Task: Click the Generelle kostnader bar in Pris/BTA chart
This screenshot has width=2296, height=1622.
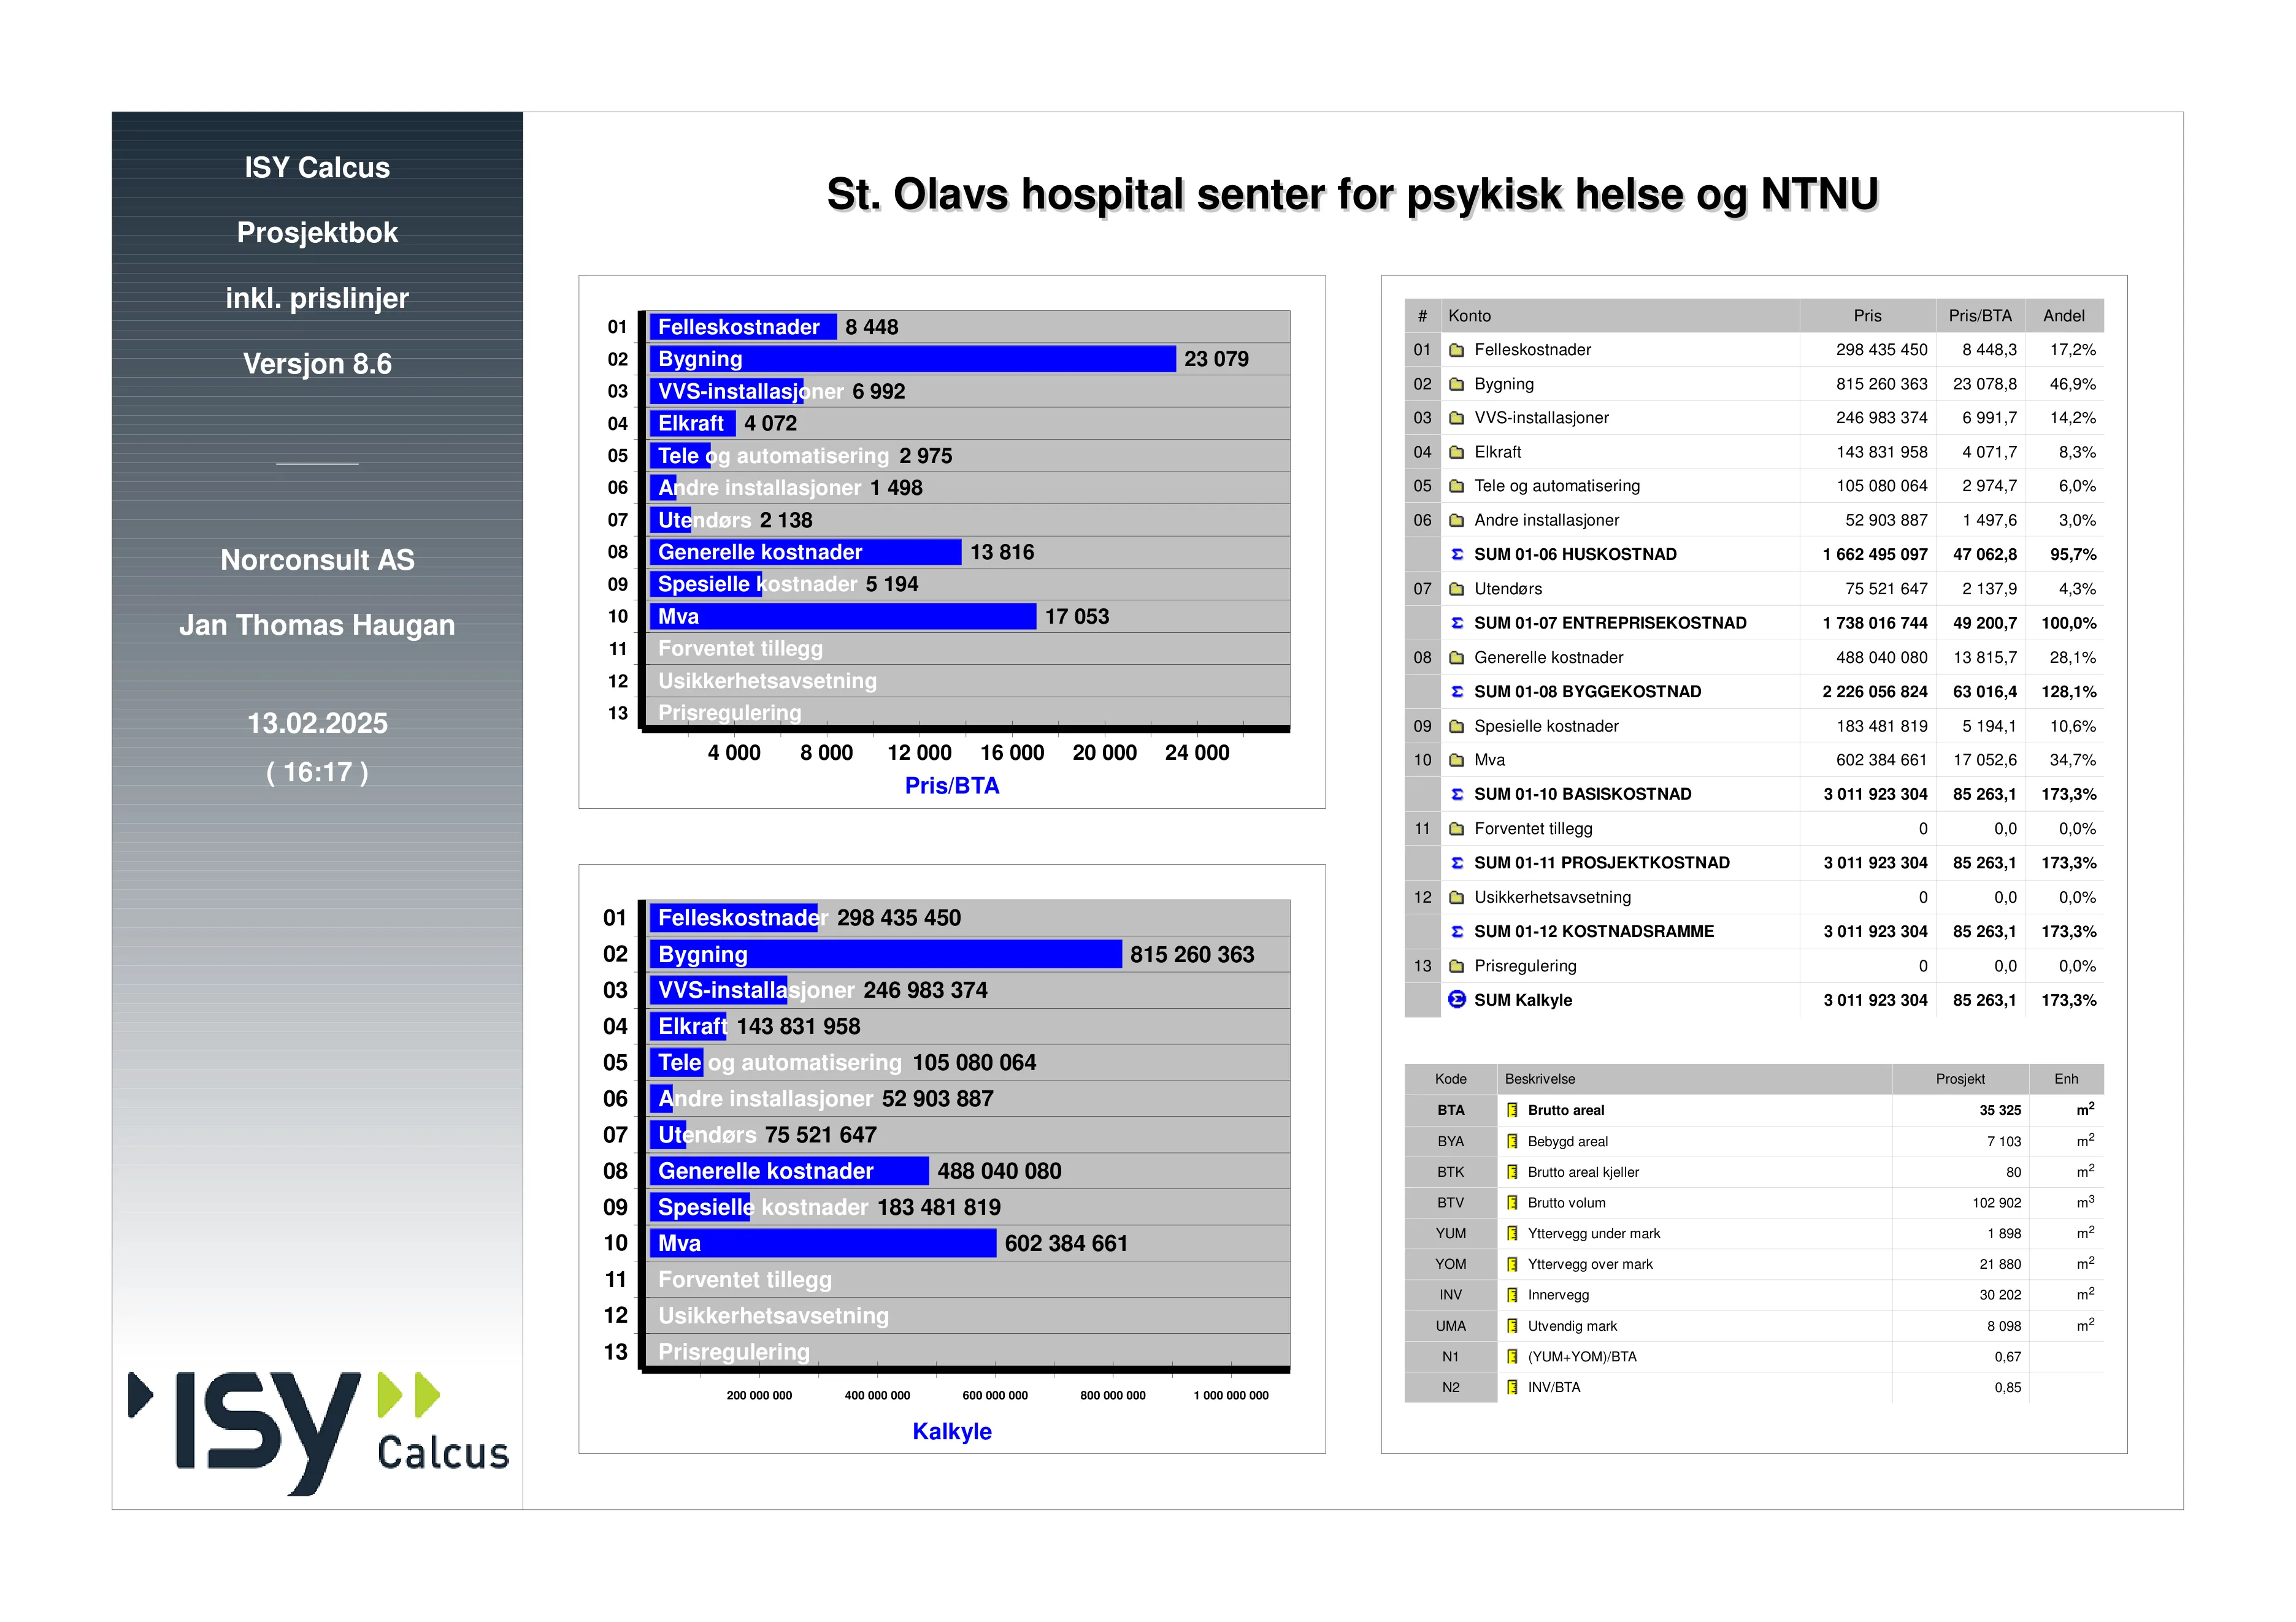Action: tap(806, 552)
